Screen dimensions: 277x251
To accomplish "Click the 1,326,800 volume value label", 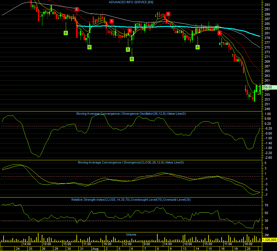I will click(x=269, y=240).
